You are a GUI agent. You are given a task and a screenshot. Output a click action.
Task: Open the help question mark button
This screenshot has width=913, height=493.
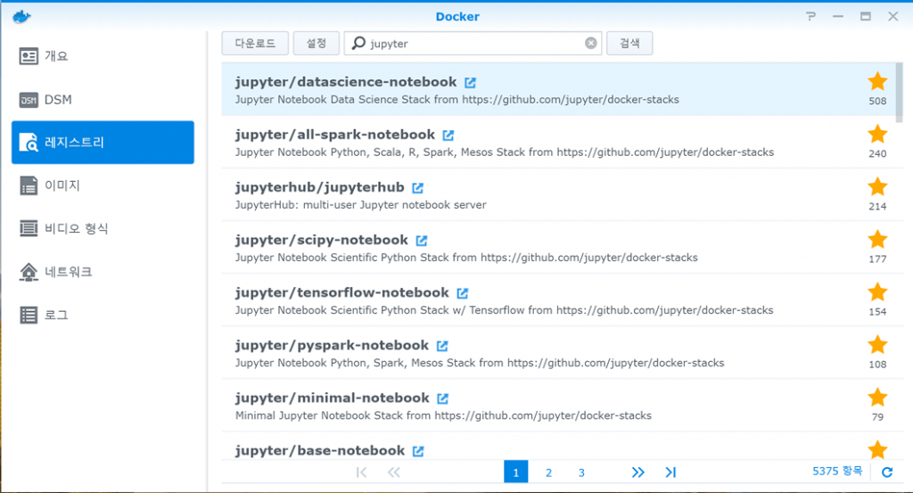[x=810, y=16]
